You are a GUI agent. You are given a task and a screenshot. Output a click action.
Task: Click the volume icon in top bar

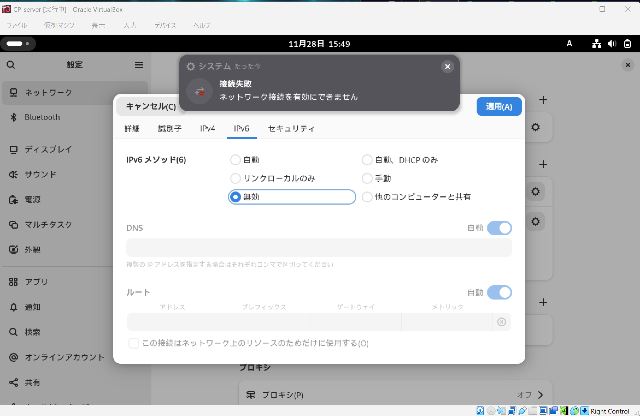point(612,44)
